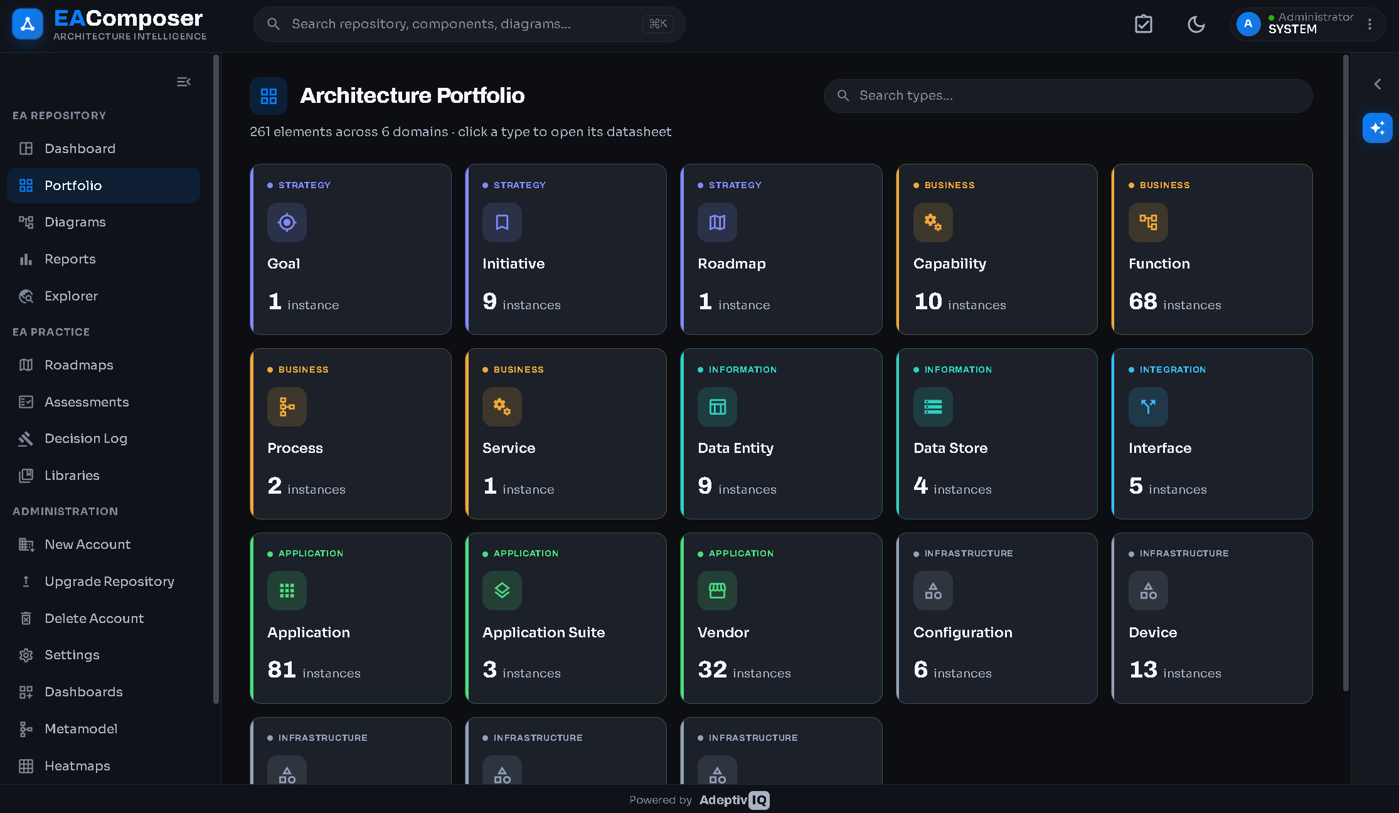Image resolution: width=1399 pixels, height=813 pixels.
Task: Click the Explorer globe search icon
Action: pos(26,296)
